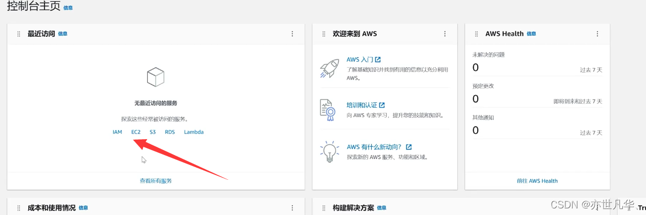The image size is (646, 215).
Task: Click 信息 link next to 成本和使用情况
Action: [x=83, y=208]
